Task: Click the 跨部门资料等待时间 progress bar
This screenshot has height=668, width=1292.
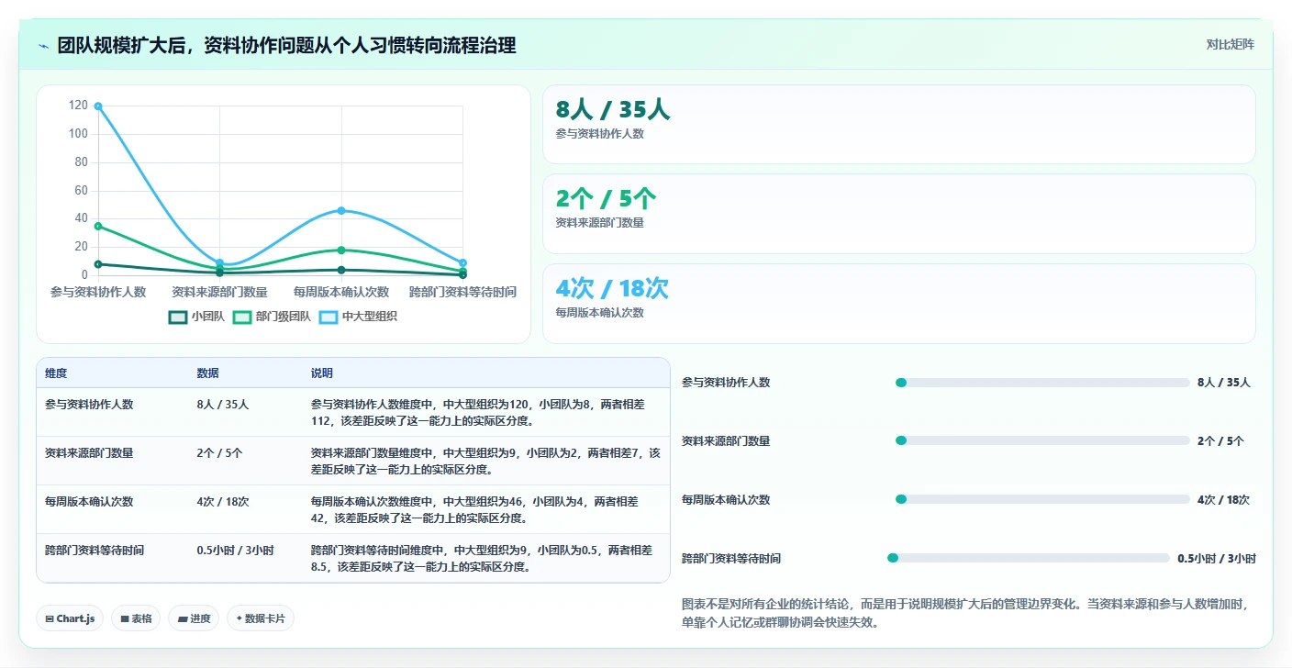Action: [x=1029, y=558]
